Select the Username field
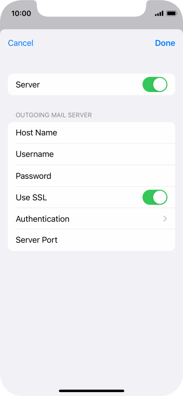Screen dimensions: 183x396 (x=92, y=154)
